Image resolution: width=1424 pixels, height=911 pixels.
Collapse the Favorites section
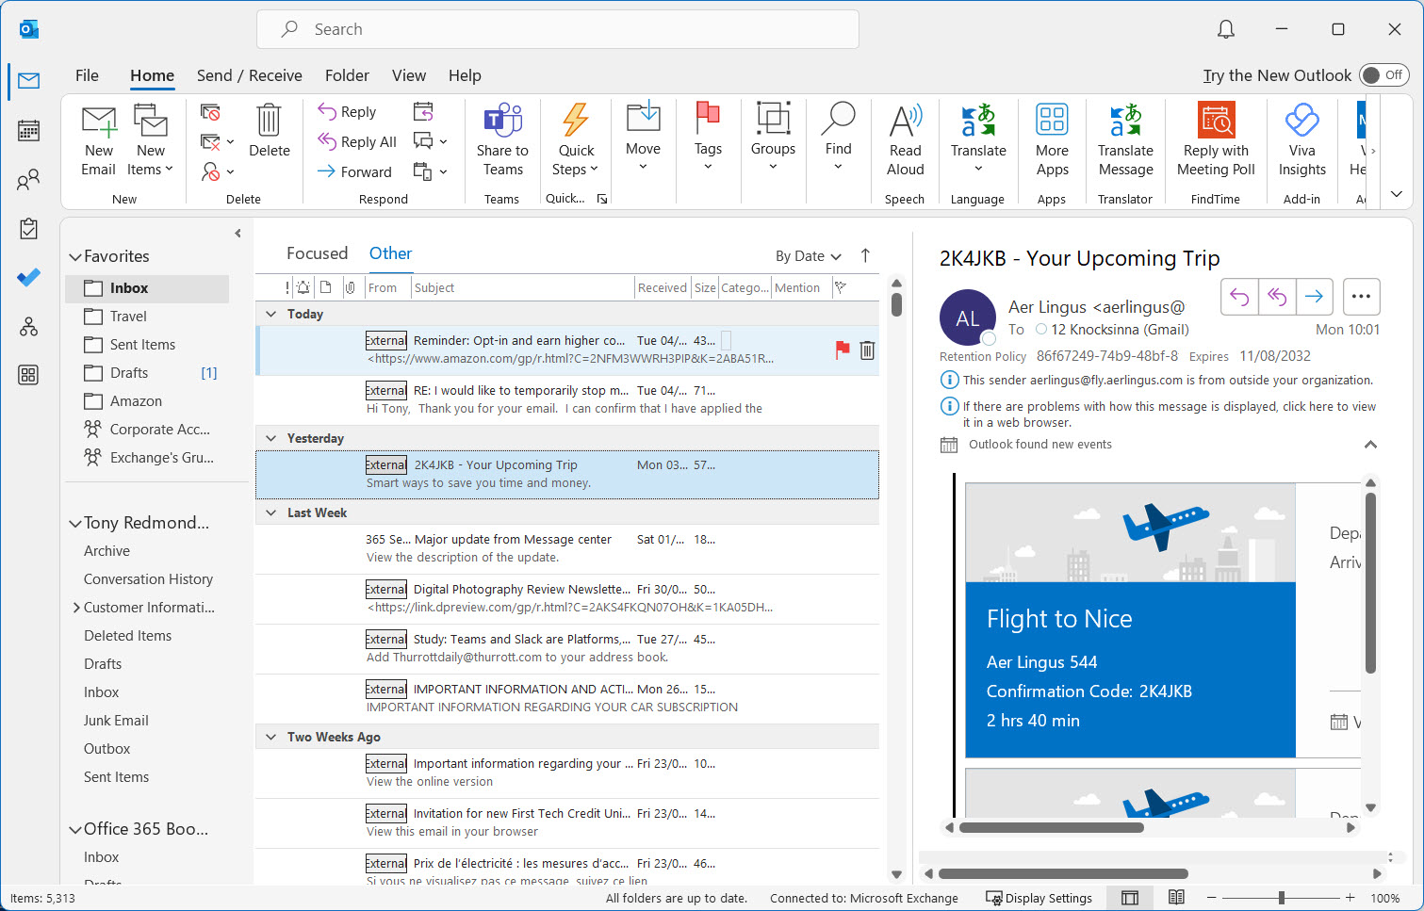75,256
